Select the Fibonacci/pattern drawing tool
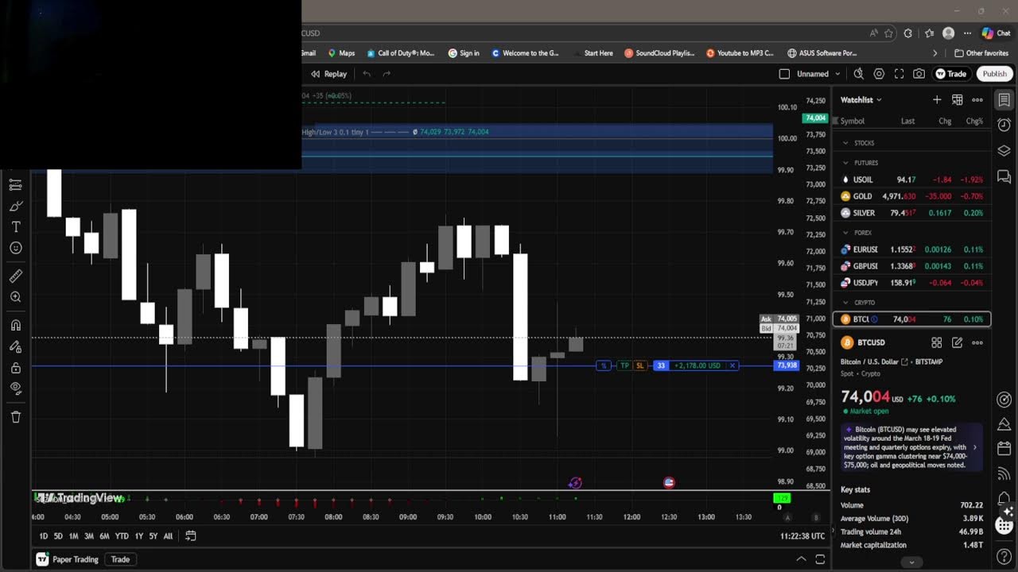This screenshot has height=572, width=1018. (15, 185)
